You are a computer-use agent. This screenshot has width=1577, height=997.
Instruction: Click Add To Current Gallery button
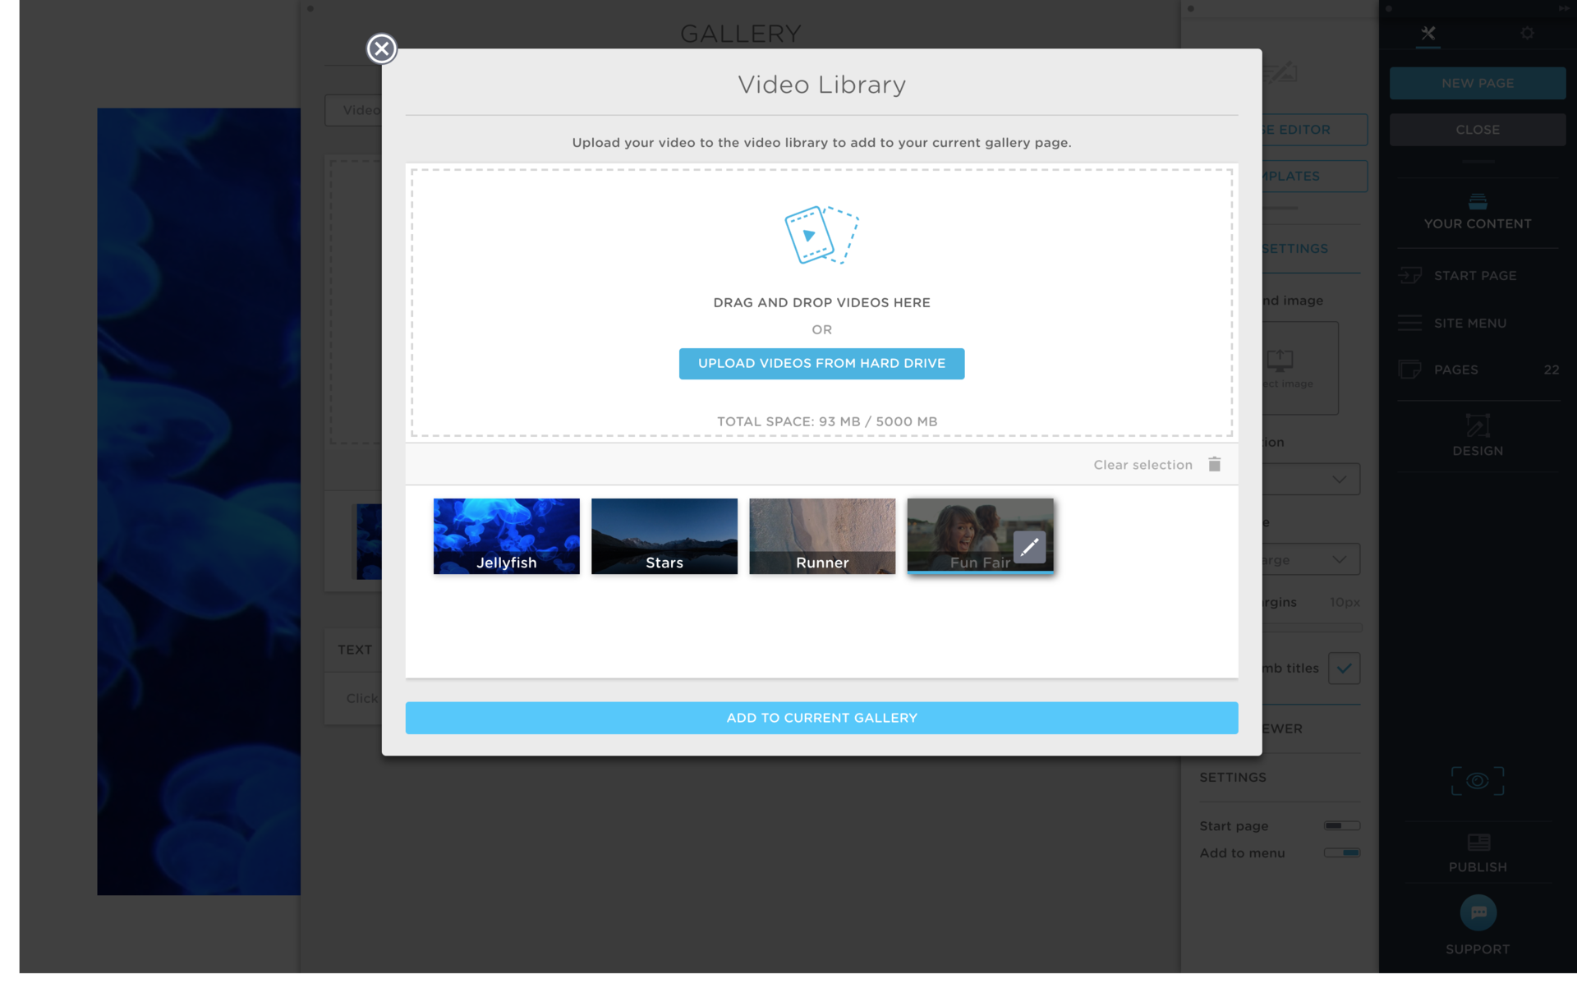point(821,718)
